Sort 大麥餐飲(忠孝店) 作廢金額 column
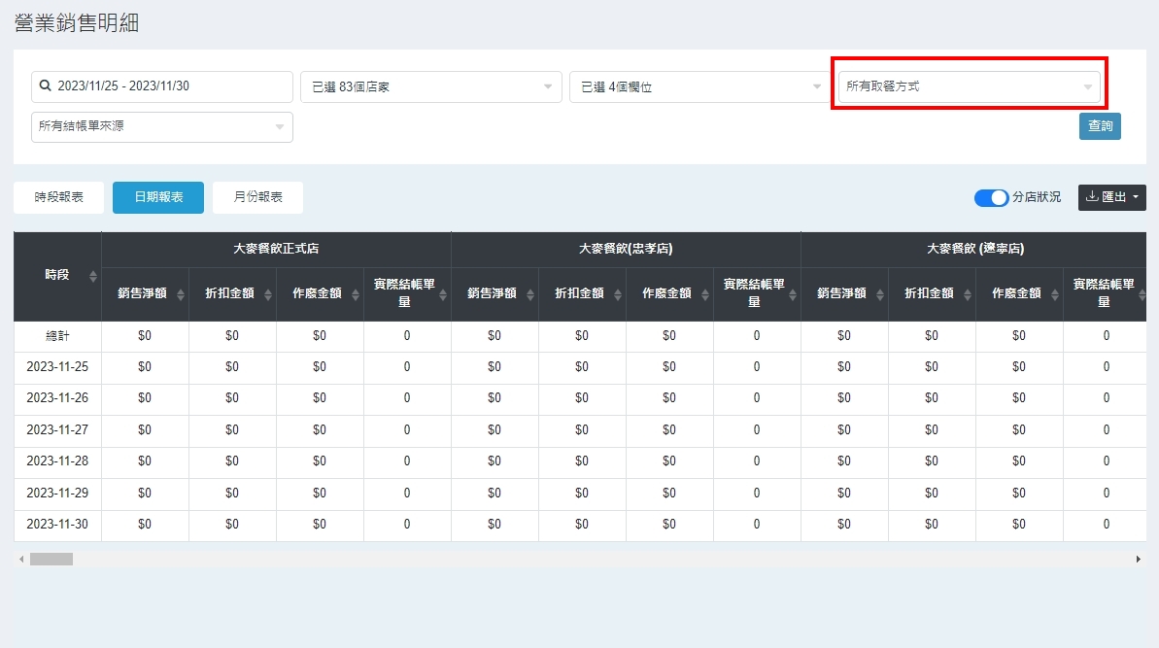 pos(705,294)
